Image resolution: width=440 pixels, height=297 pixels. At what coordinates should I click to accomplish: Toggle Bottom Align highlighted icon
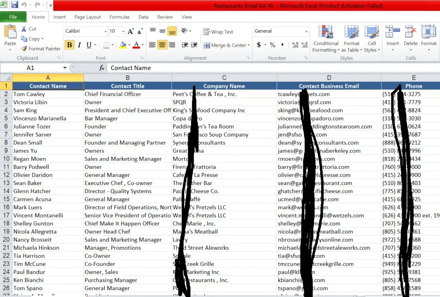tap(172, 31)
